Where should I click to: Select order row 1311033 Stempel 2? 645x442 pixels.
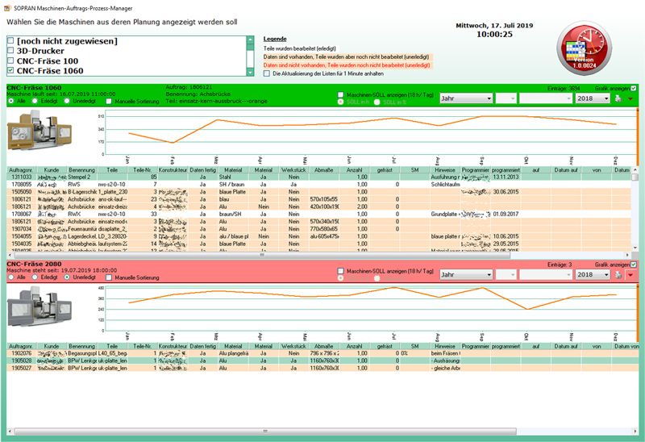pos(318,177)
